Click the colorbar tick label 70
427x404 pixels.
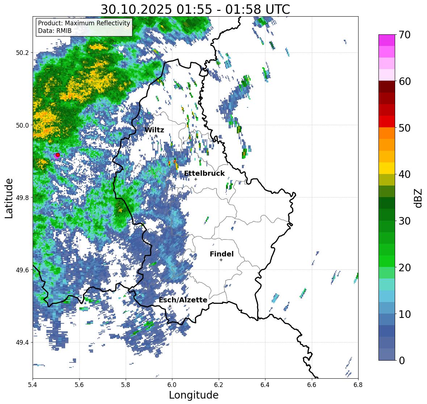[x=405, y=35]
